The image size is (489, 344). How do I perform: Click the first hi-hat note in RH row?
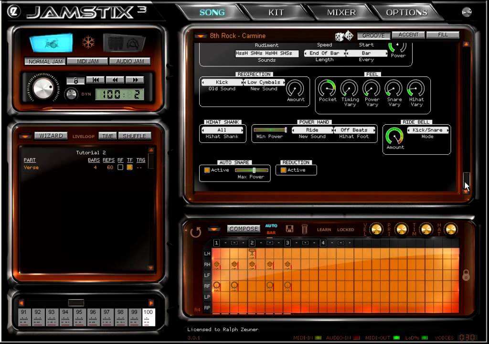(216, 265)
